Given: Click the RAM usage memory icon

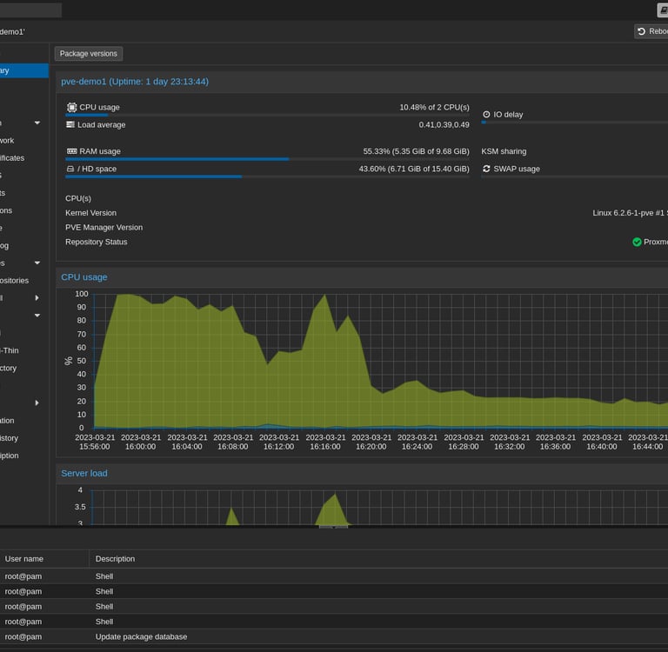Looking at the screenshot, I should (70, 151).
